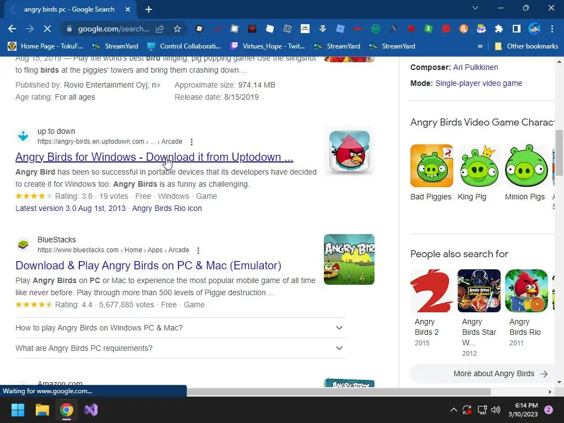Go back to the previous page
The width and height of the screenshot is (564, 423).
[x=12, y=29]
